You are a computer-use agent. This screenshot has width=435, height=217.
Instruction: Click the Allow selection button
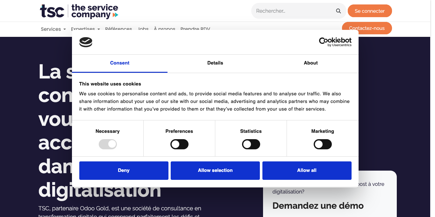[215, 170]
